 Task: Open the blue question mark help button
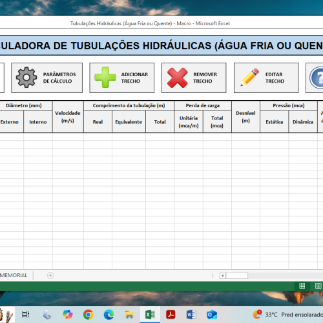coord(316,78)
